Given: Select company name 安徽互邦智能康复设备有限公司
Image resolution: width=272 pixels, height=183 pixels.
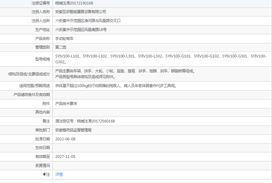Looking at the screenshot, I should tap(81, 12).
